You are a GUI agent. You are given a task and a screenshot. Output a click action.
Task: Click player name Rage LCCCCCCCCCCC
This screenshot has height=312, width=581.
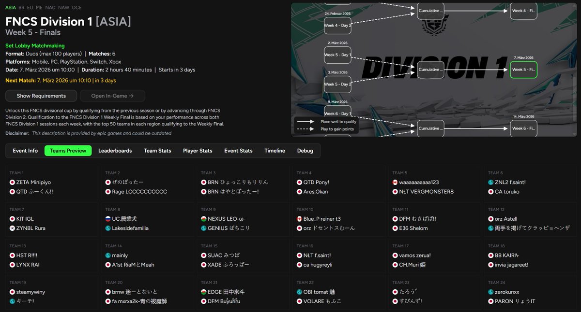tap(140, 192)
